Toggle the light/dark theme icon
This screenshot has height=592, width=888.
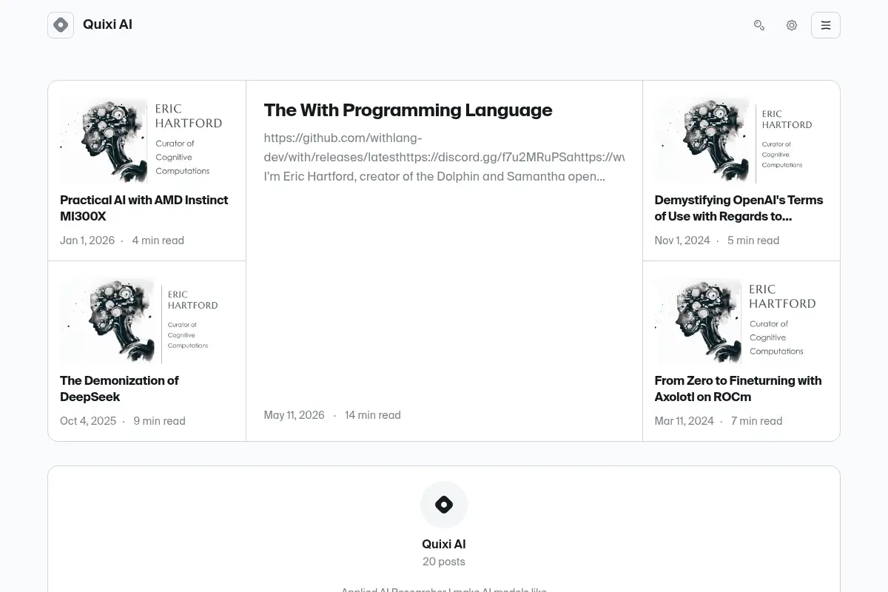click(x=792, y=25)
